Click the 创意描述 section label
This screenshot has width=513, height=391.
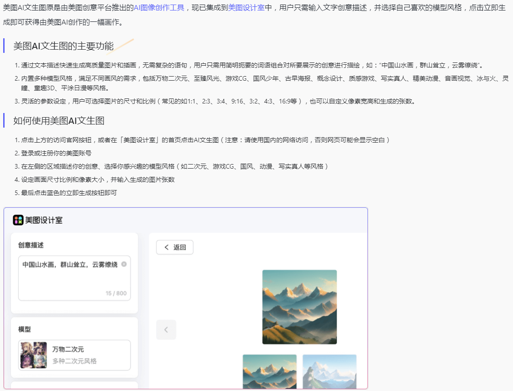click(x=31, y=245)
